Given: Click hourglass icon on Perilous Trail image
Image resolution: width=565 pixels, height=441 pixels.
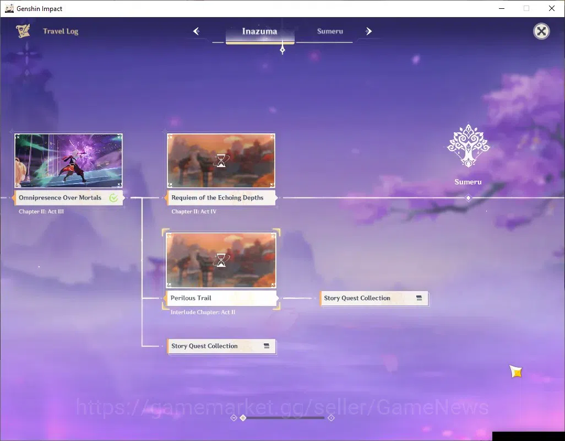Looking at the screenshot, I should pyautogui.click(x=221, y=260).
